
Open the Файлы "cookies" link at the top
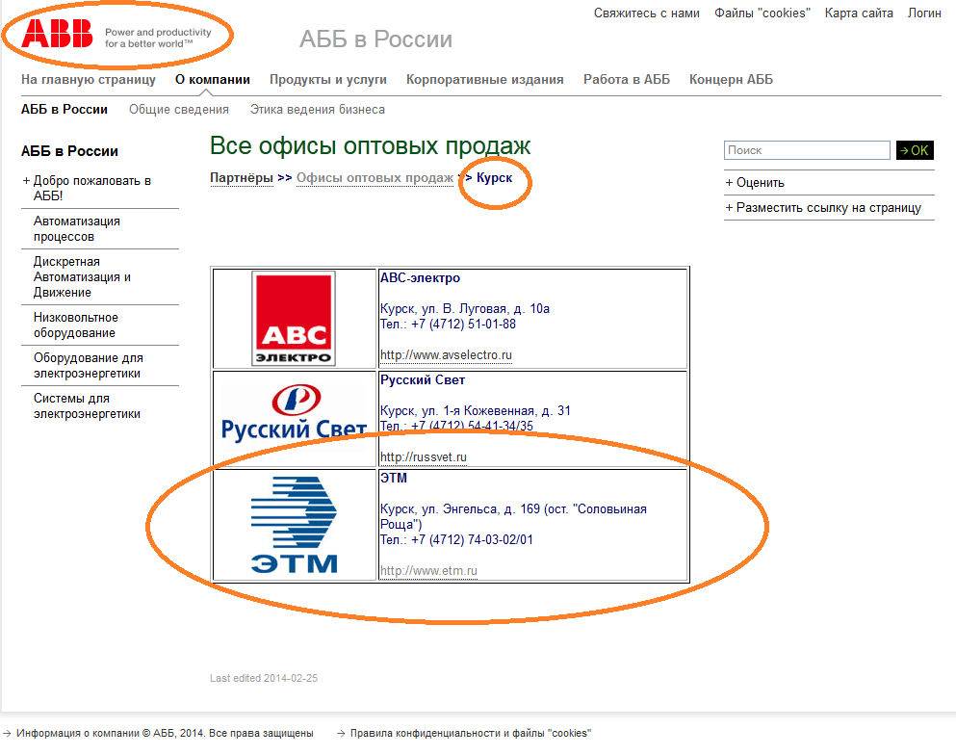click(762, 13)
